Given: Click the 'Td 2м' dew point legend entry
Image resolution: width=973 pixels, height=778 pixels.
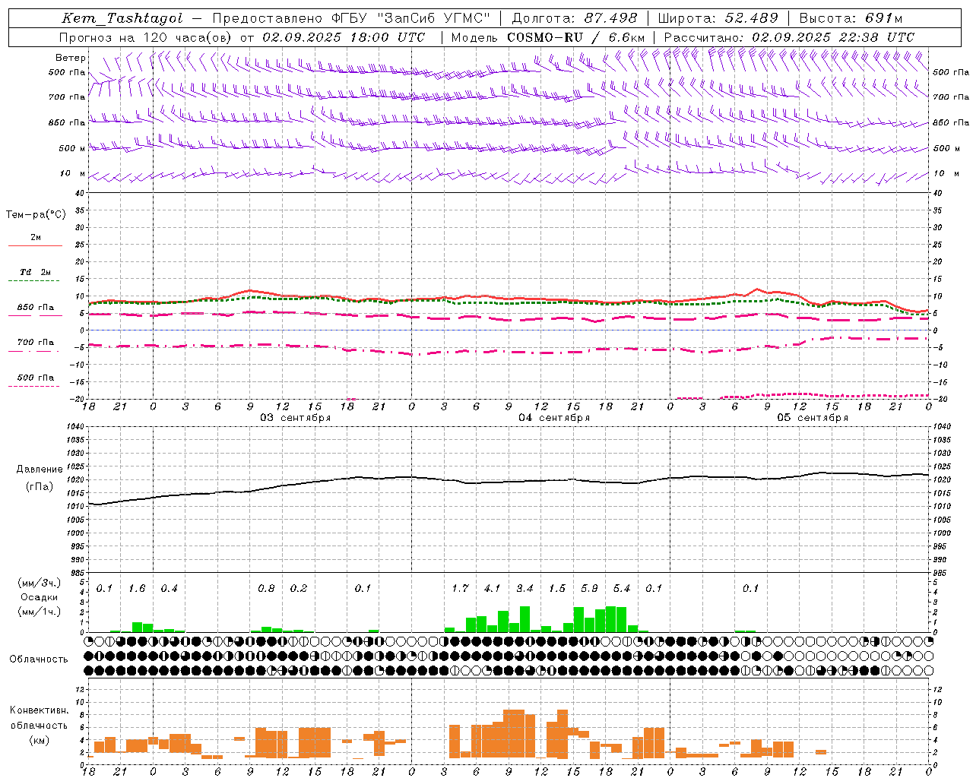Looking at the screenshot, I should point(36,272).
